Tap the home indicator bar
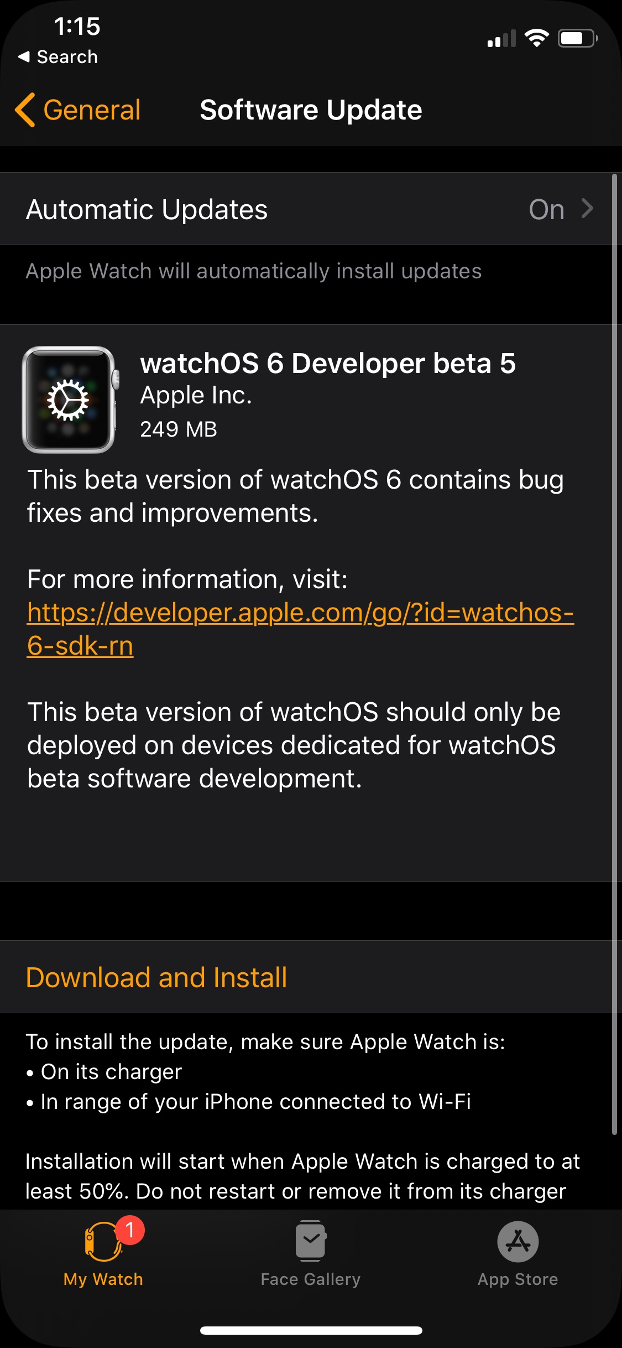 pos(311,1330)
